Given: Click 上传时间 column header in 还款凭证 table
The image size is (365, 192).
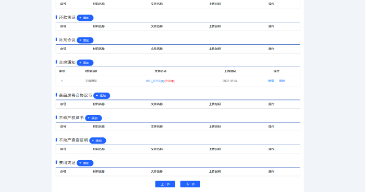Looking at the screenshot, I should pos(215,27).
